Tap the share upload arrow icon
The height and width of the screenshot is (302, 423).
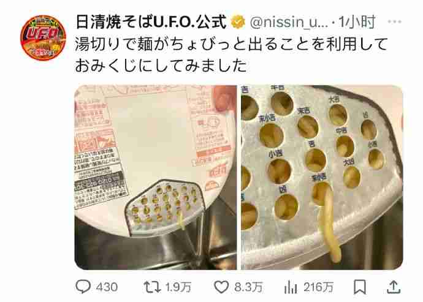394,287
